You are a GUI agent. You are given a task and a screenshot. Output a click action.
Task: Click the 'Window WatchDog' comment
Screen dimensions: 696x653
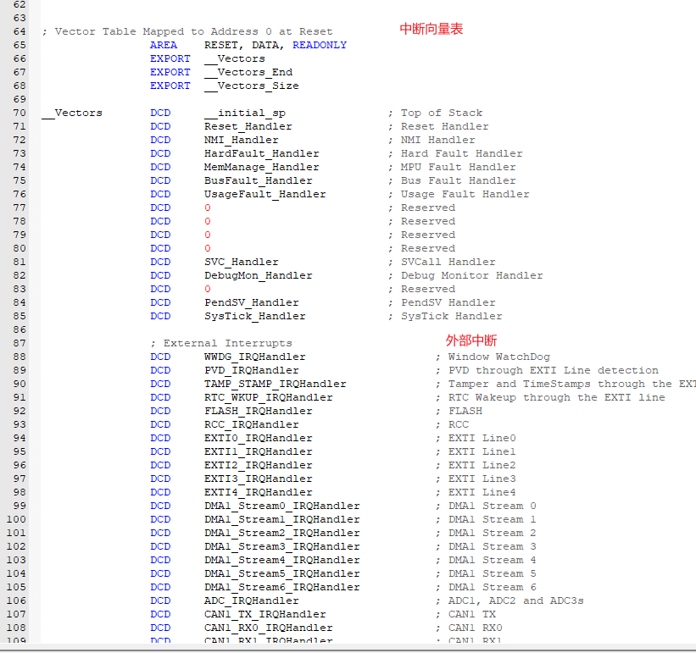tap(499, 357)
